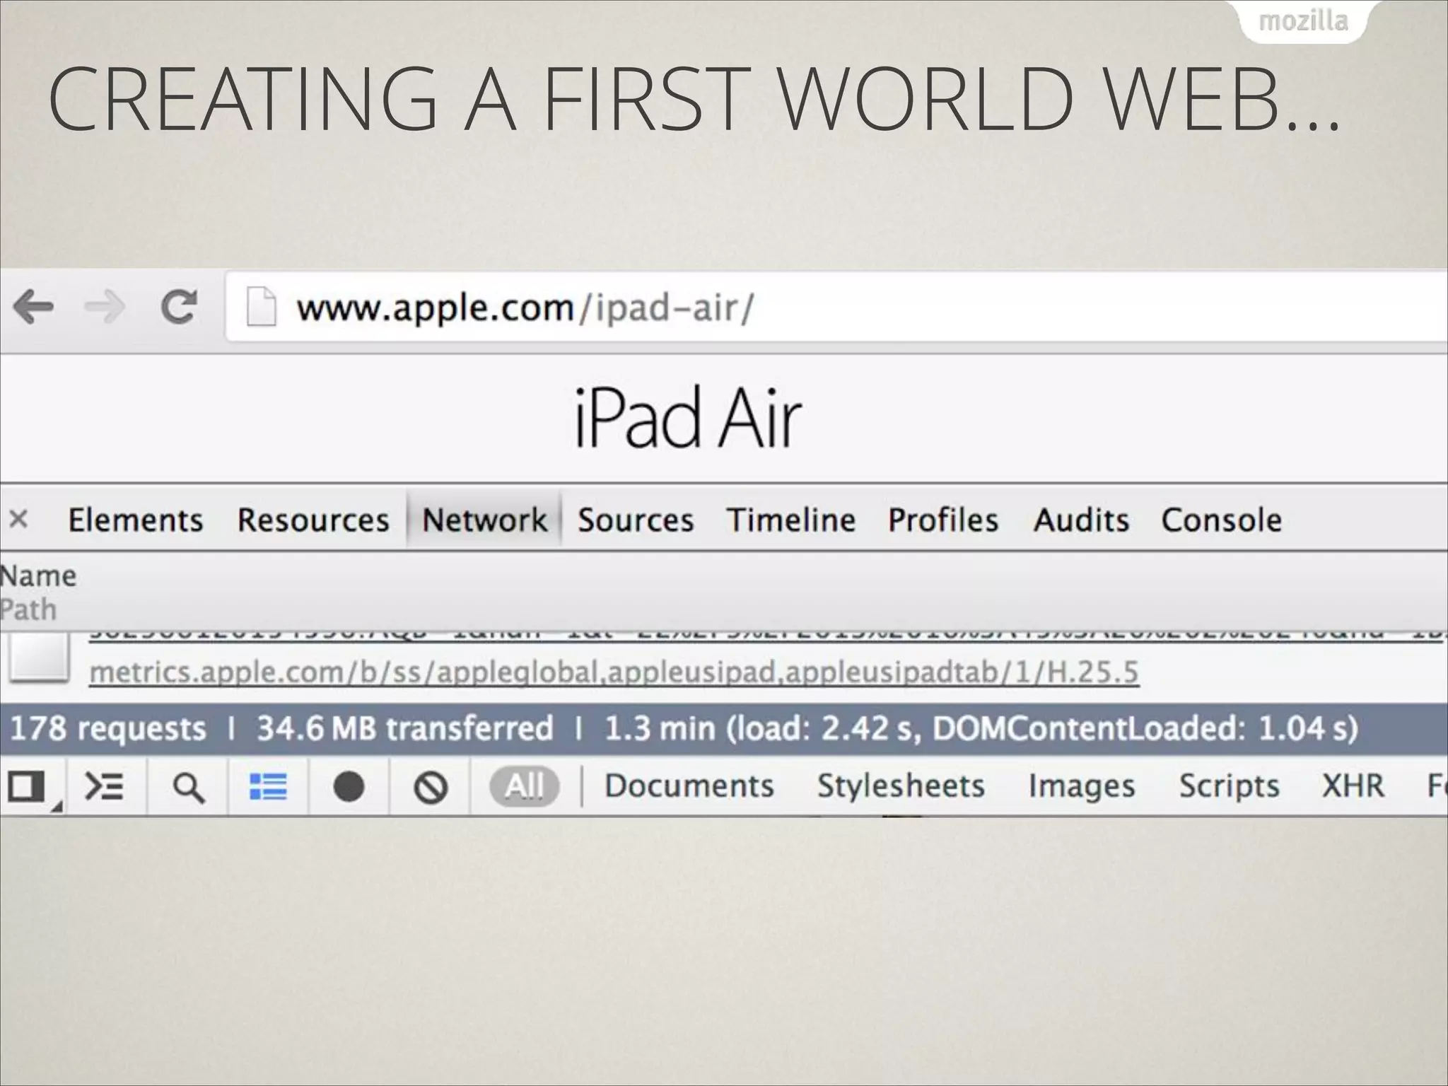Viewport: 1448px width, 1086px height.
Task: Click the 178 requests status text
Action: 107,728
